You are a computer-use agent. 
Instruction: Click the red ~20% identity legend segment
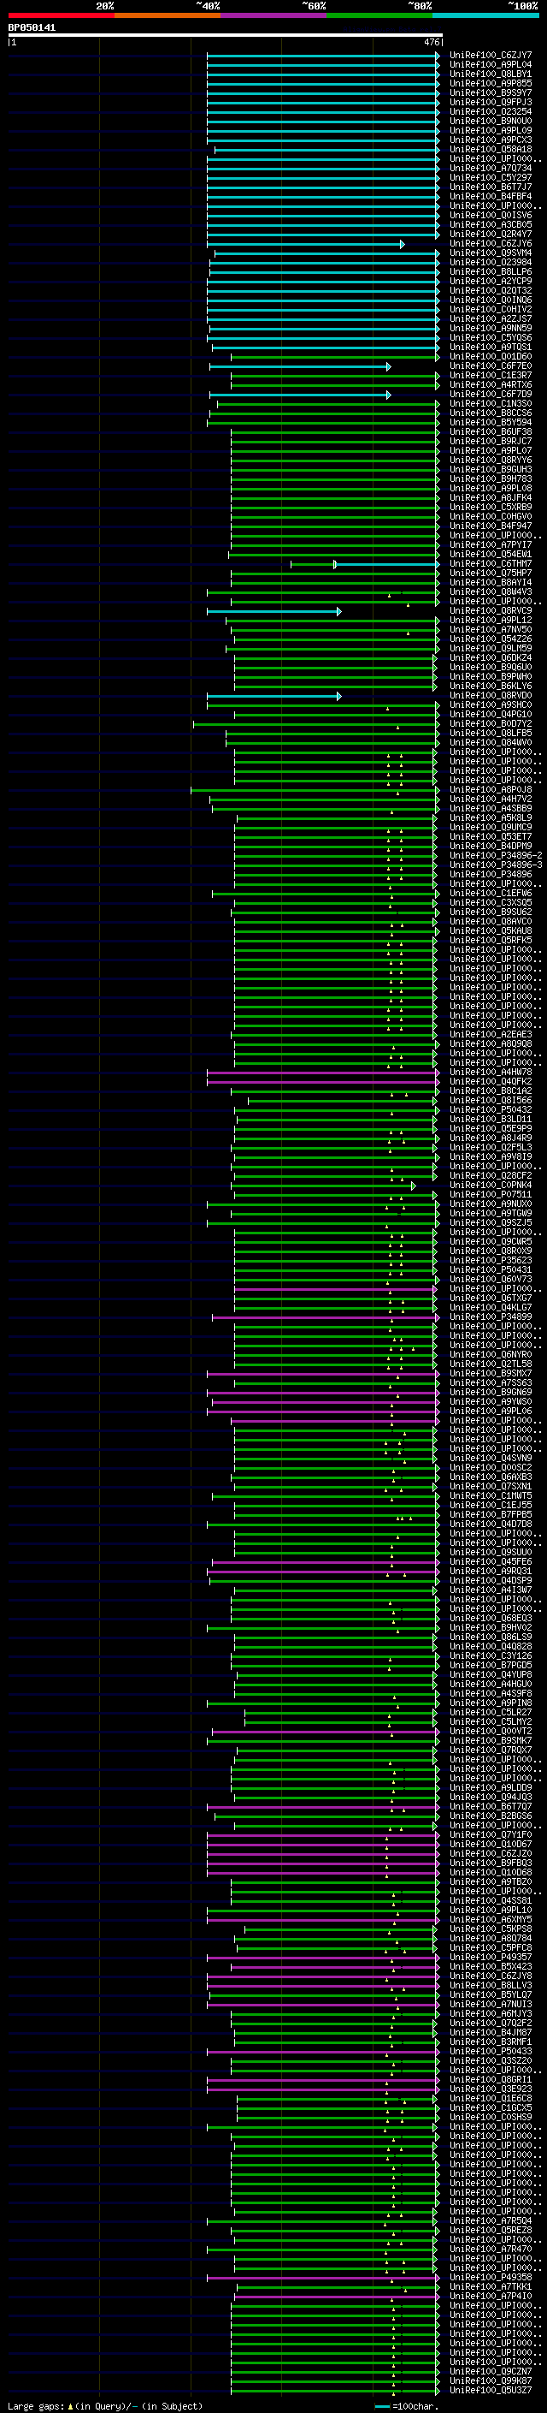(x=61, y=15)
